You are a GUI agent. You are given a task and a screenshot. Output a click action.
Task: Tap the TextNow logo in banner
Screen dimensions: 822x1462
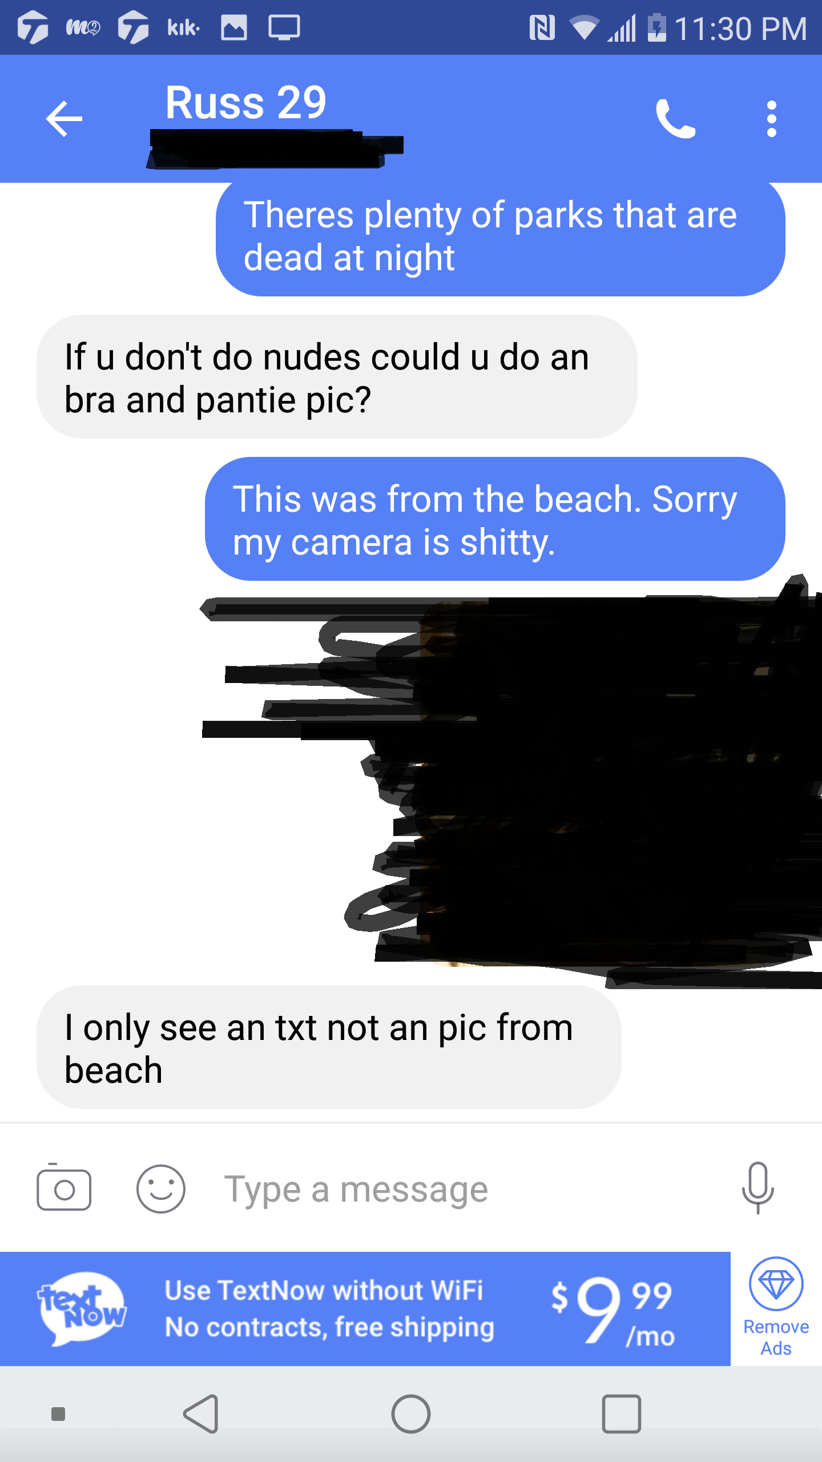click(82, 1308)
